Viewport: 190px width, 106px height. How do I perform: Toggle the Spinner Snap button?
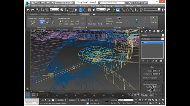[136, 10]
